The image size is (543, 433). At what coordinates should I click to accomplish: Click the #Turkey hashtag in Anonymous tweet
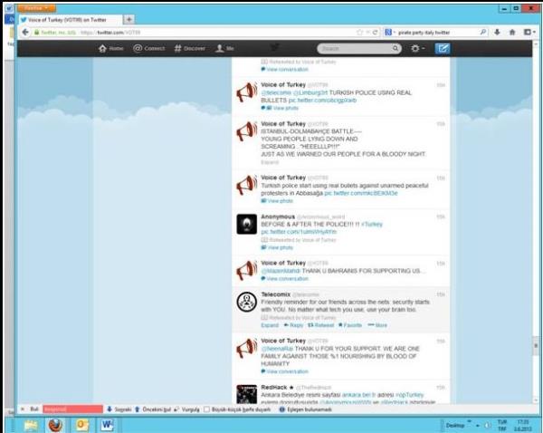coord(372,225)
